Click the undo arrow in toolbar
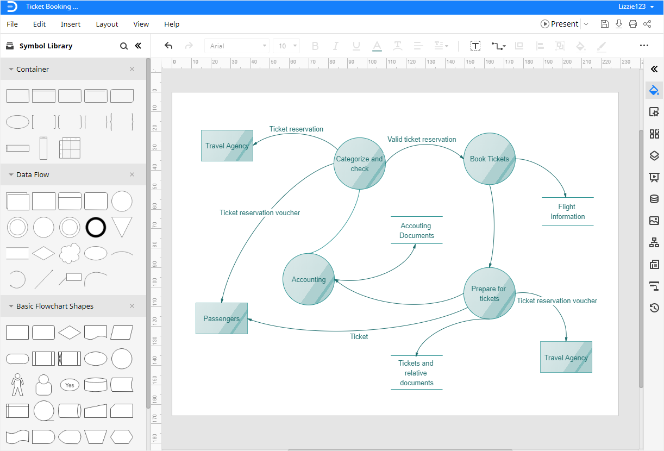 point(168,46)
